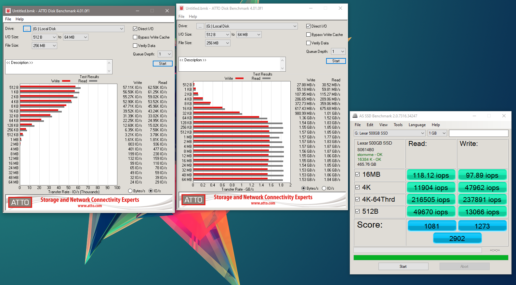Open the Tools menu in AS SSD
This screenshot has width=516, height=285.
coord(398,125)
